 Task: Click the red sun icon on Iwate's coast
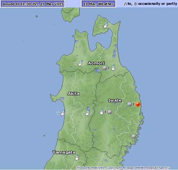click(138, 104)
